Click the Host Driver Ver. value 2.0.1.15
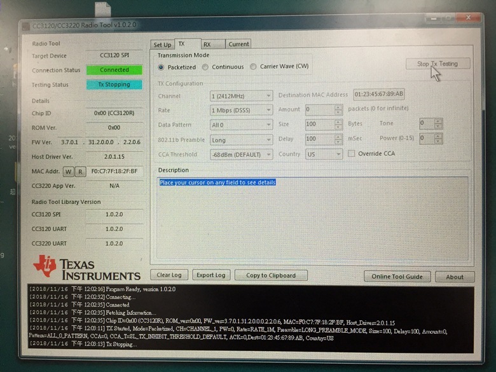496x372 pixels. coord(114,156)
